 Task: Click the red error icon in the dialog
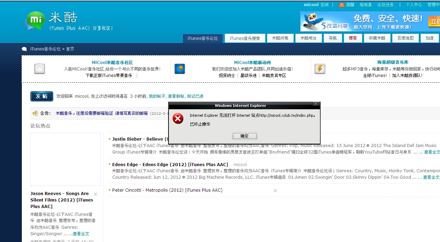tap(178, 118)
